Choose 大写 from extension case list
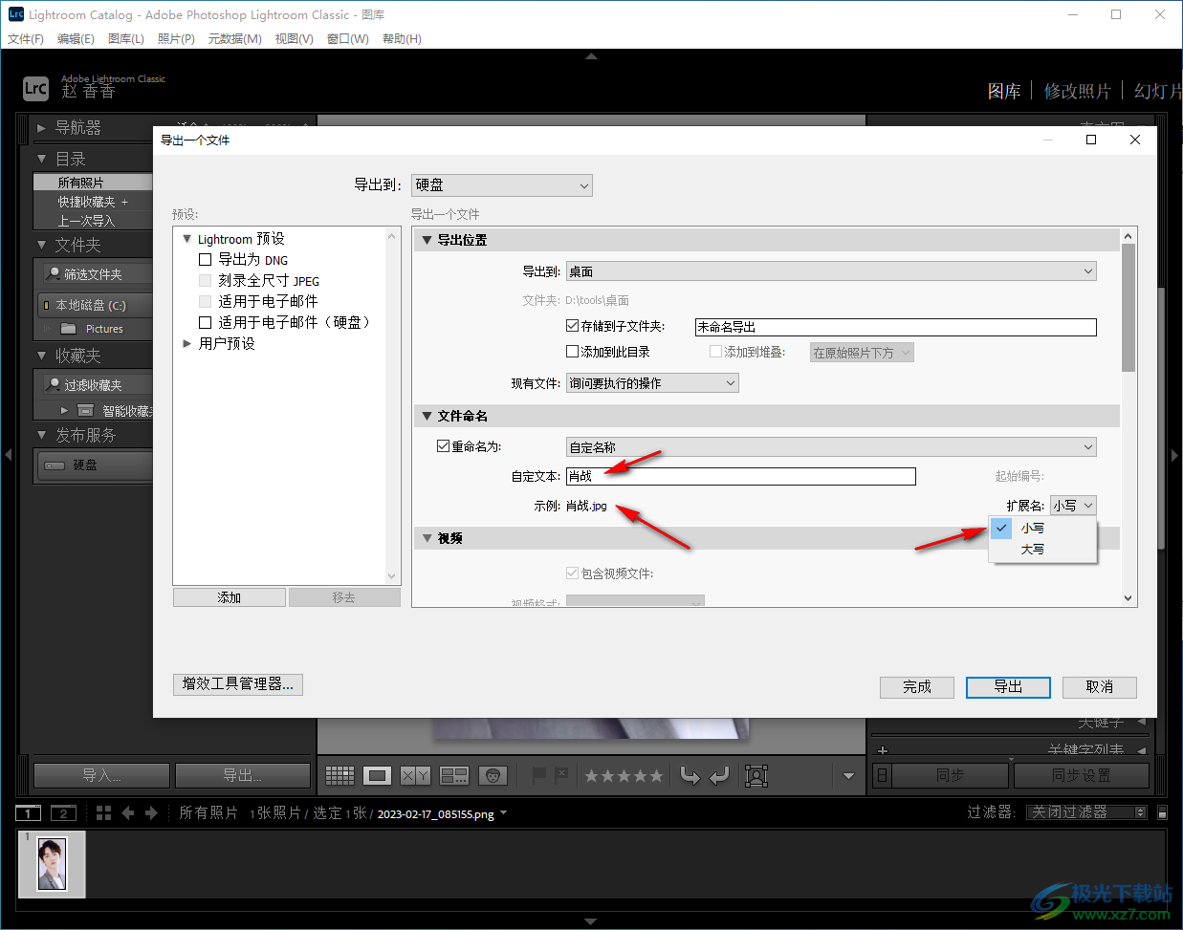The width and height of the screenshot is (1183, 930). [1032, 550]
